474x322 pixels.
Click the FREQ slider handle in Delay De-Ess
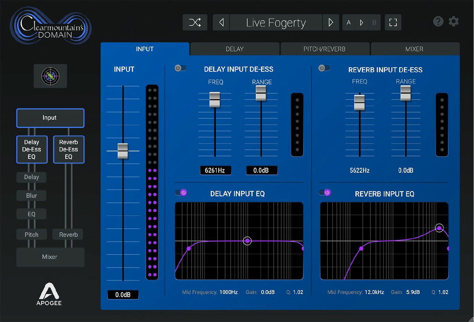(215, 100)
